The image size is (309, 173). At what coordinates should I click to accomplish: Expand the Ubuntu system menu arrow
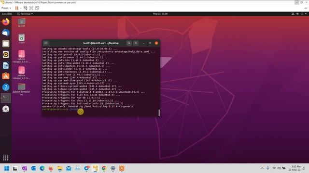tap(306, 14)
